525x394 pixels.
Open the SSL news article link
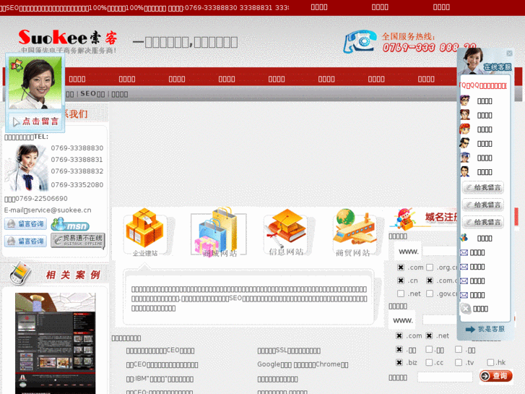click(289, 351)
